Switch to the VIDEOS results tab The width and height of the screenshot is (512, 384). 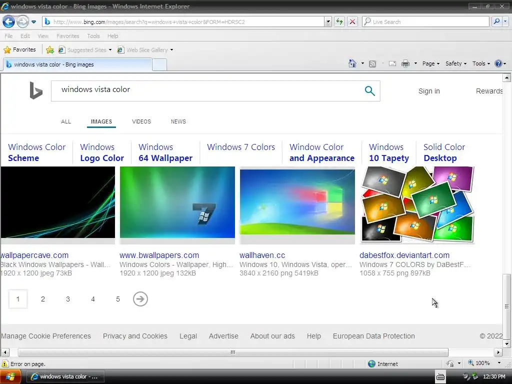tap(141, 121)
